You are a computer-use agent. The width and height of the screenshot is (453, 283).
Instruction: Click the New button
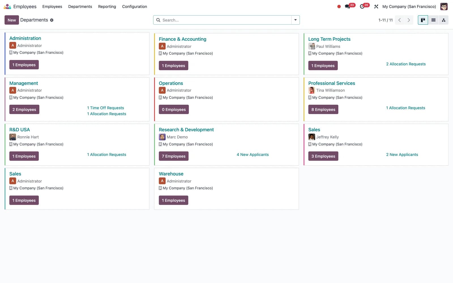(12, 20)
